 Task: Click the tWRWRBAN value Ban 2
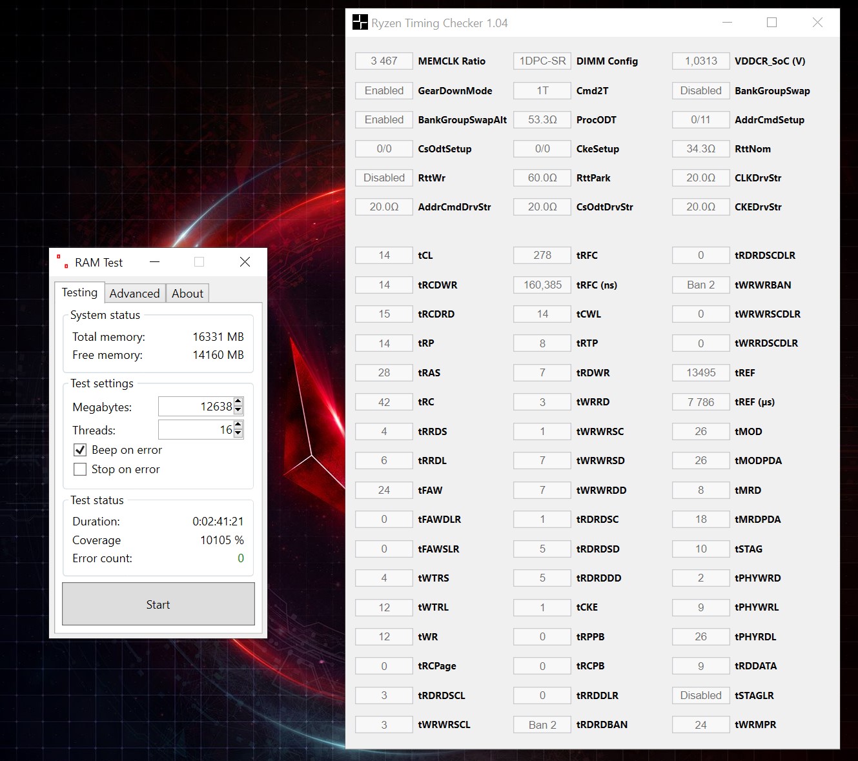(701, 285)
